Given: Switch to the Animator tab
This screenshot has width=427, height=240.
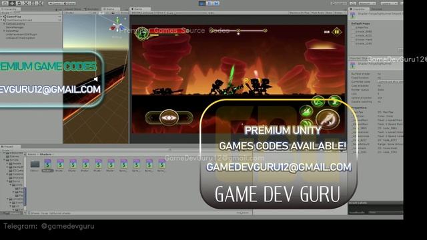Looking at the screenshot, I should click(x=91, y=9).
